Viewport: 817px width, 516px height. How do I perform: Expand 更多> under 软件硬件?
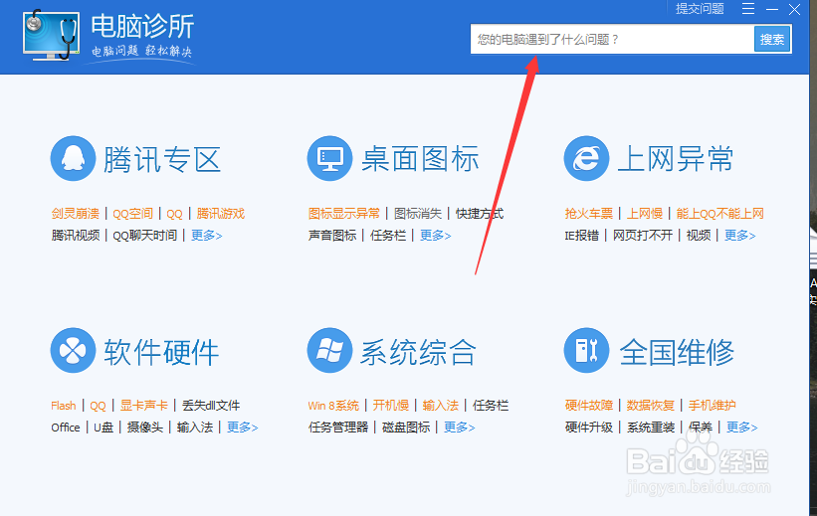tap(242, 428)
